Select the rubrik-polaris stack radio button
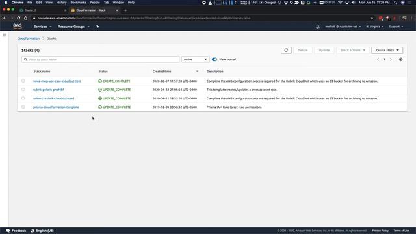The image size is (416, 234). click(23, 90)
